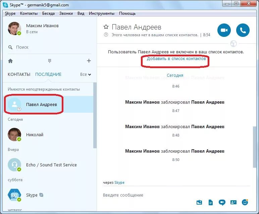This screenshot has height=214, width=259.
Task: Start a video call with Павел Андреев
Action: [224, 30]
